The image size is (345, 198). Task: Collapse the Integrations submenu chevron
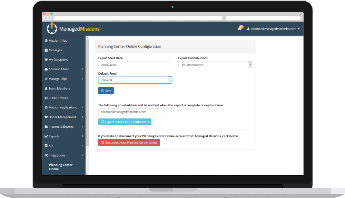click(x=82, y=155)
